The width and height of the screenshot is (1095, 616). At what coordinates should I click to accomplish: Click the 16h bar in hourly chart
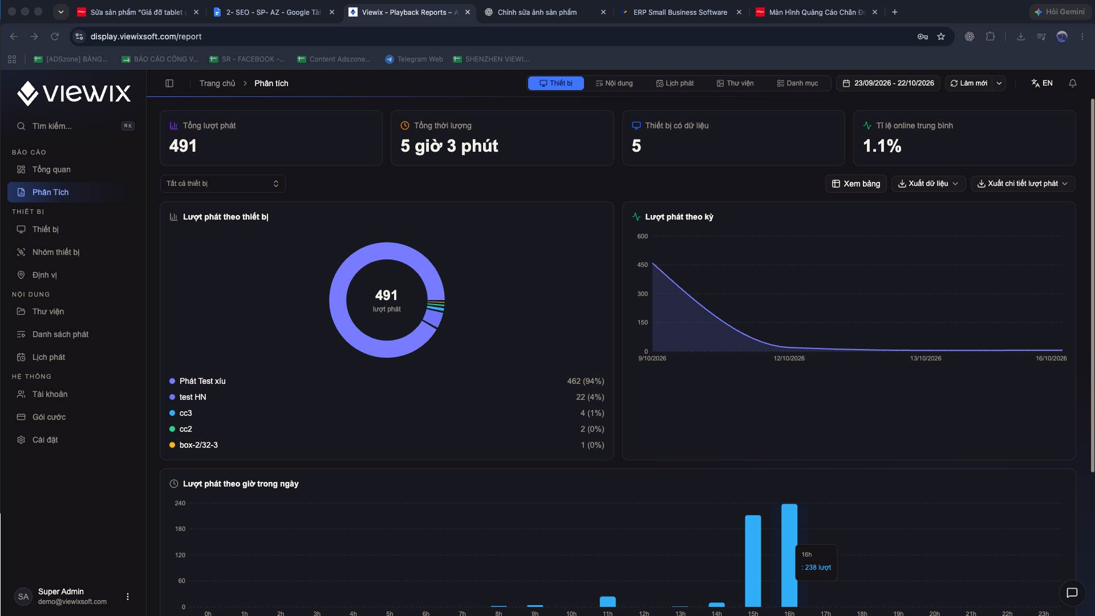(789, 555)
